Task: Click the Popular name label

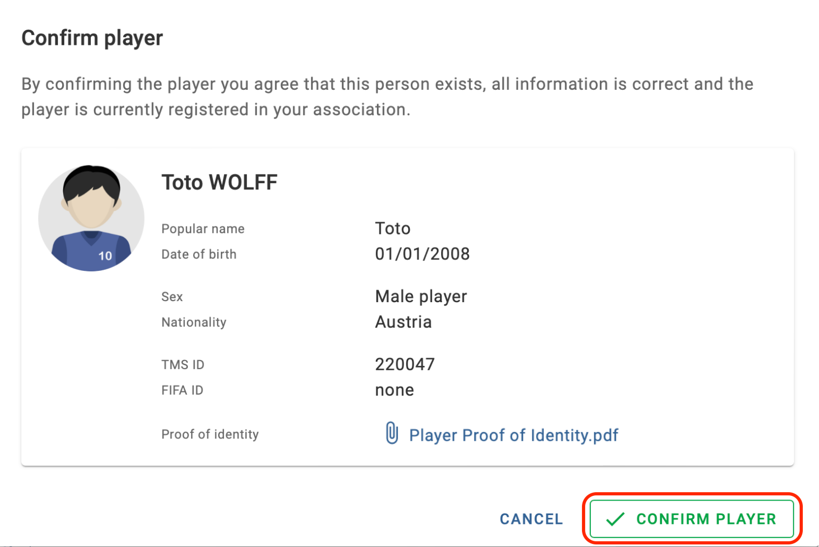Action: tap(203, 229)
